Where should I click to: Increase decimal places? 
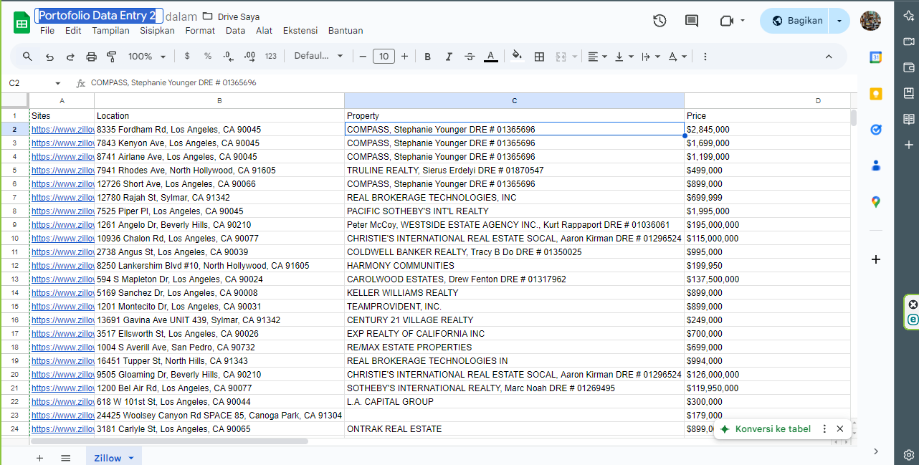[x=249, y=56]
